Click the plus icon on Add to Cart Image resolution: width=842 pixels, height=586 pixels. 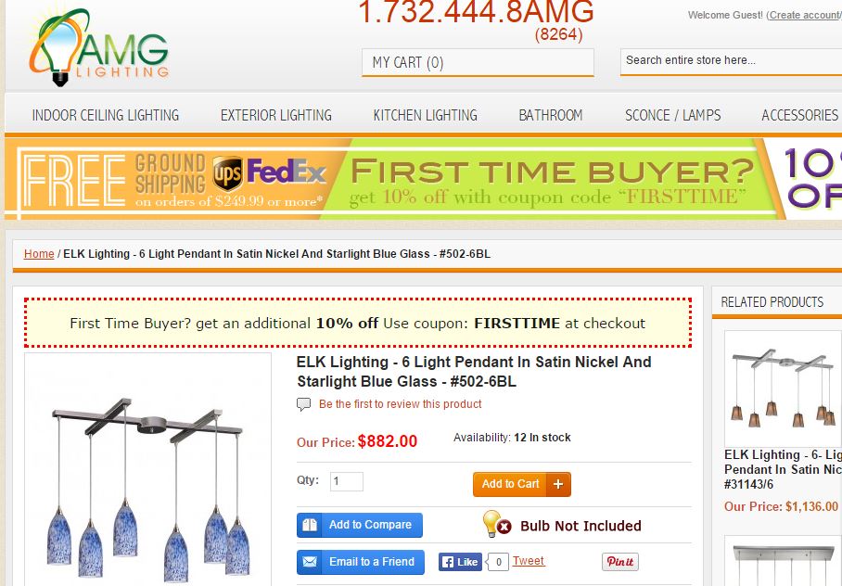(x=558, y=484)
